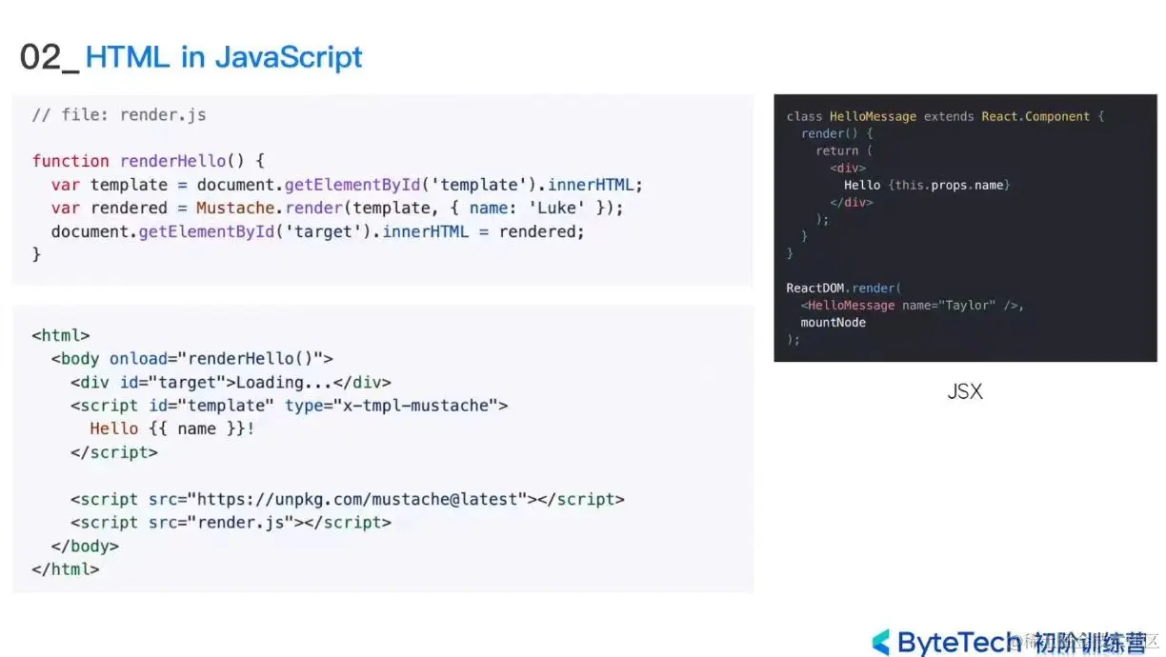
Task: Click the 'JSX' caption under the dark code
Action: click(x=965, y=391)
